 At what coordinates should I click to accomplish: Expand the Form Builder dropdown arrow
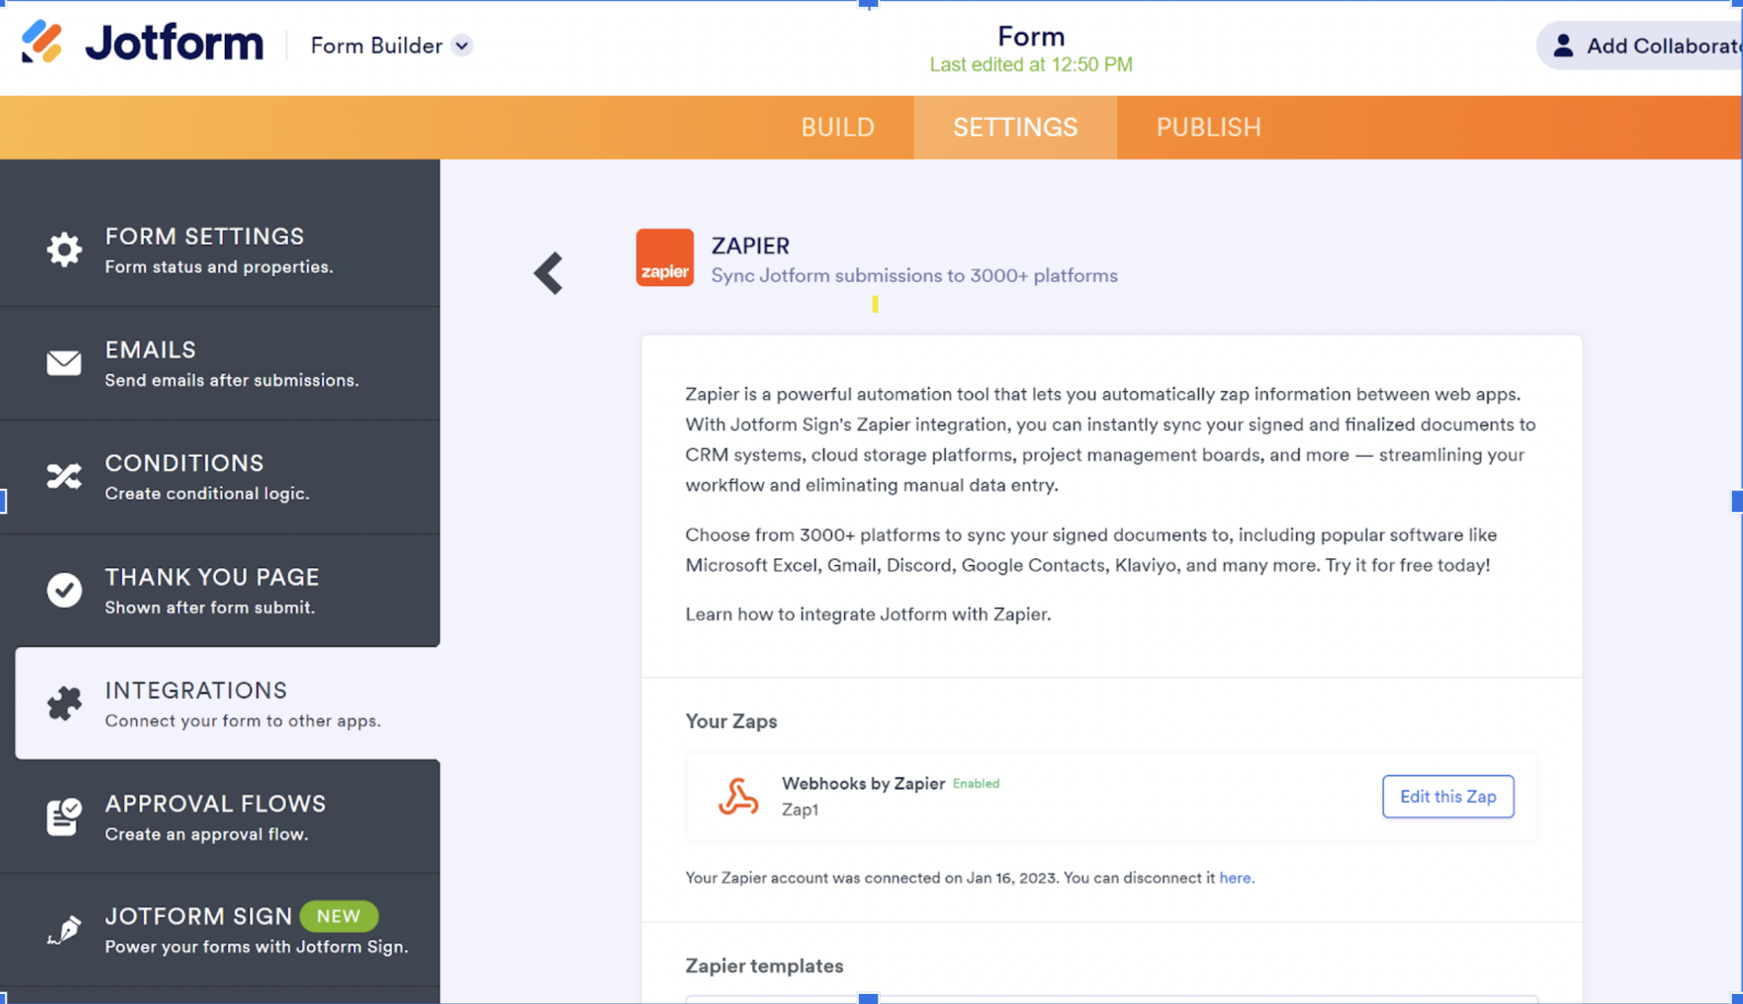click(462, 46)
